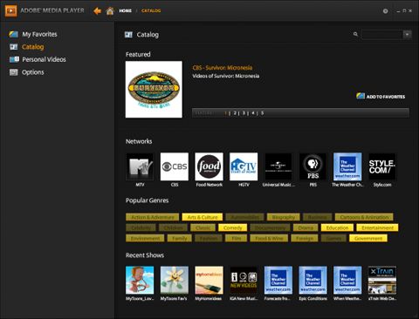Select the Education genre tag
The width and height of the screenshot is (419, 319).
(337, 227)
